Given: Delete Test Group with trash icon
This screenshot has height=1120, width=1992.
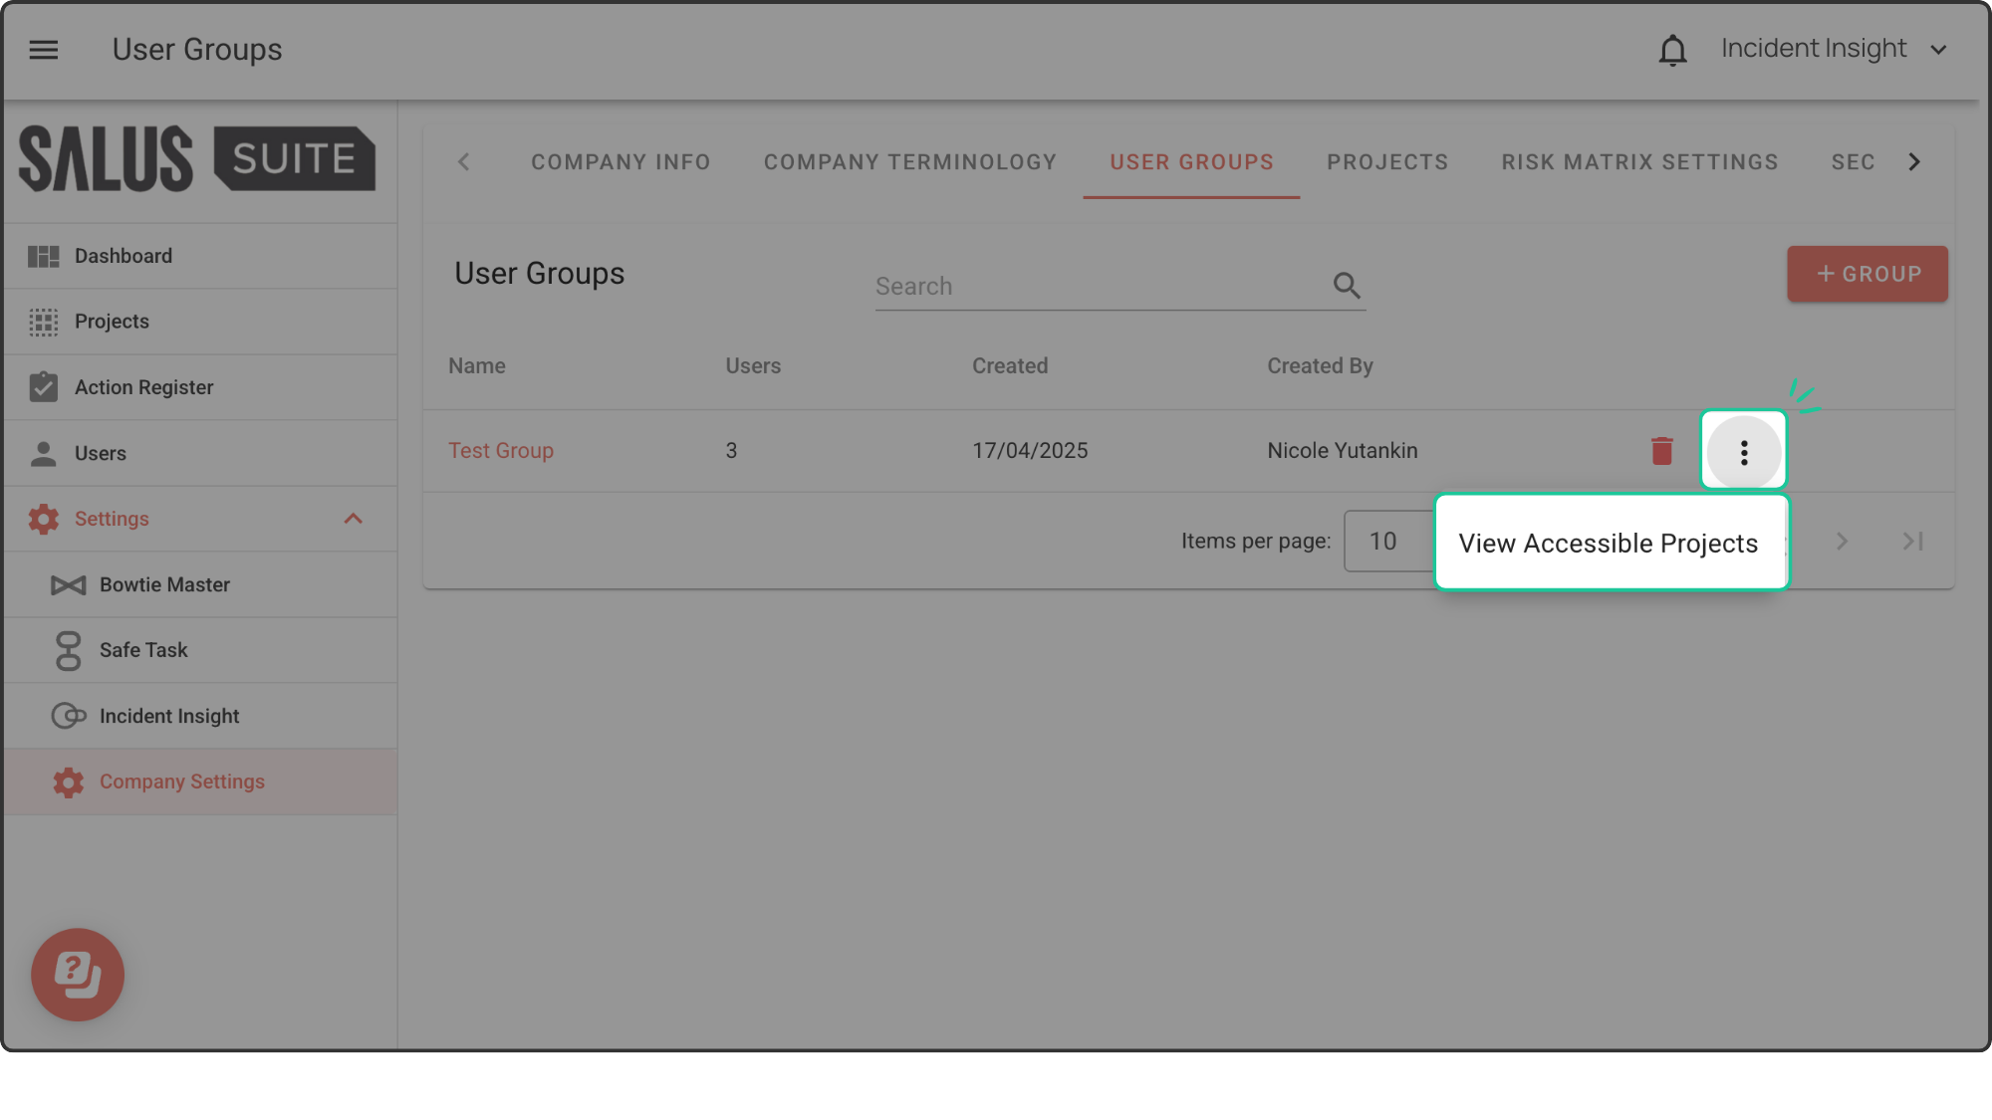Looking at the screenshot, I should coord(1661,451).
